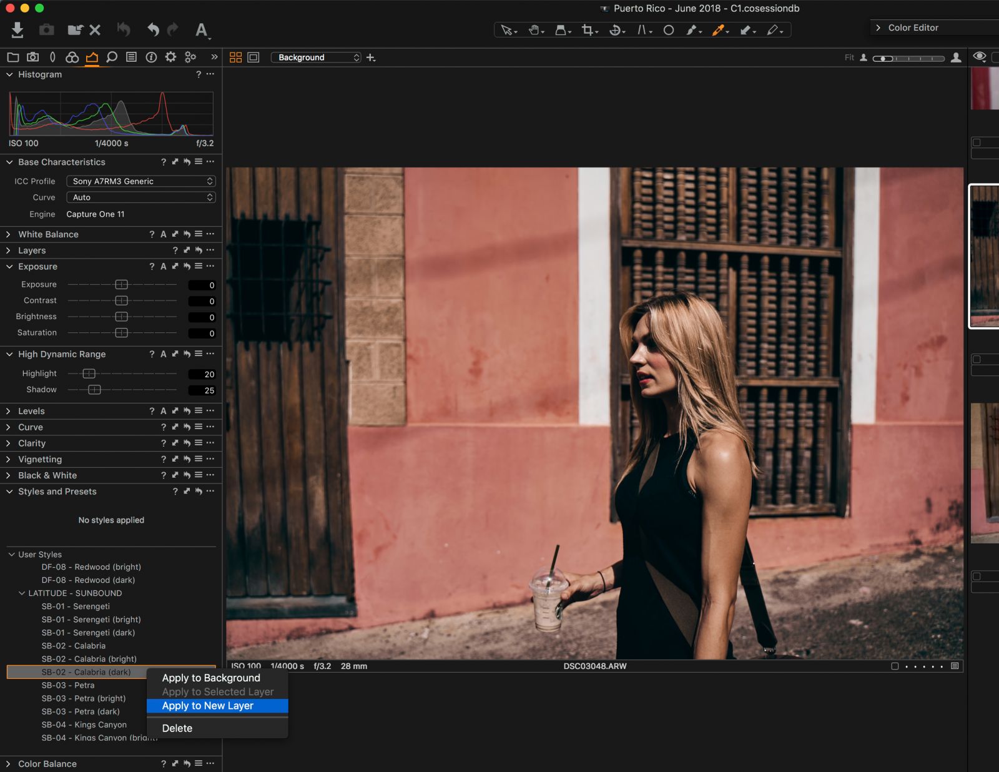Viewport: 999px width, 772px height.
Task: Select the Color Picker eyedropper tool
Action: coord(719,29)
